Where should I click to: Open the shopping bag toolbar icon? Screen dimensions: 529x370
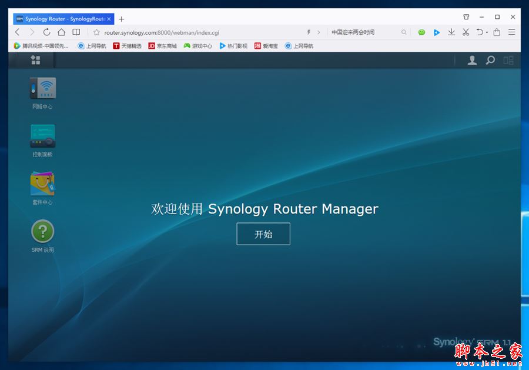pos(497,32)
